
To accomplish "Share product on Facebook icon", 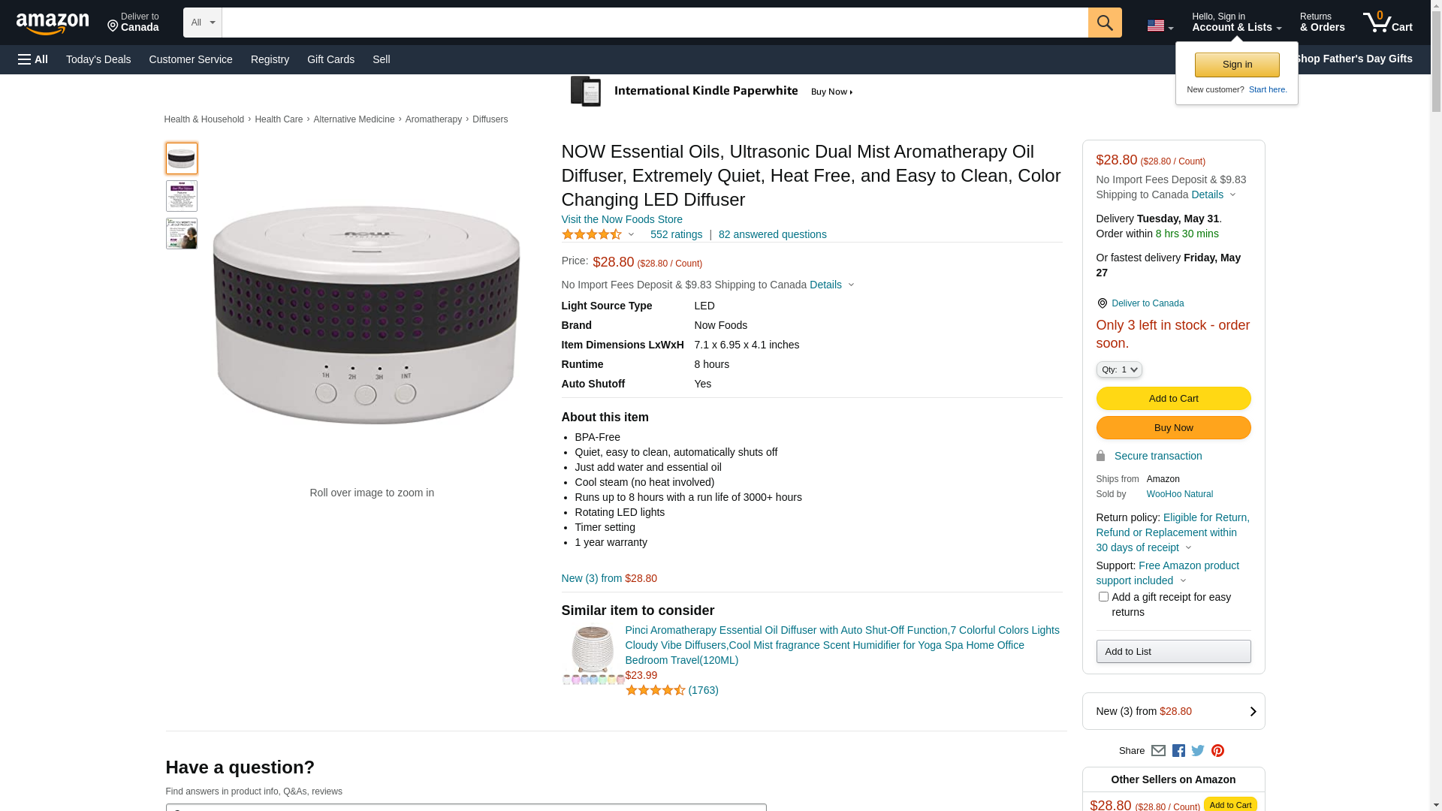I will click(x=1178, y=750).
